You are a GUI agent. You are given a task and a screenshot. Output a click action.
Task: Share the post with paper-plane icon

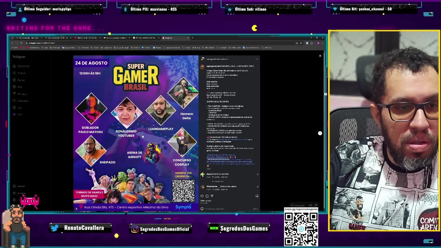[212, 196]
